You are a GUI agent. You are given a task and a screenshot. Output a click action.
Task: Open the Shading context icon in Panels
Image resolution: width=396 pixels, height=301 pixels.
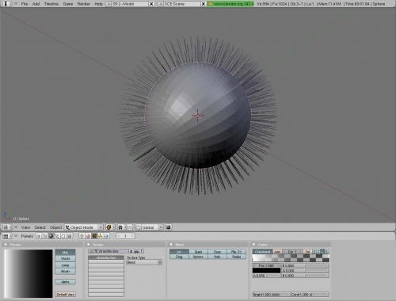pos(51,236)
